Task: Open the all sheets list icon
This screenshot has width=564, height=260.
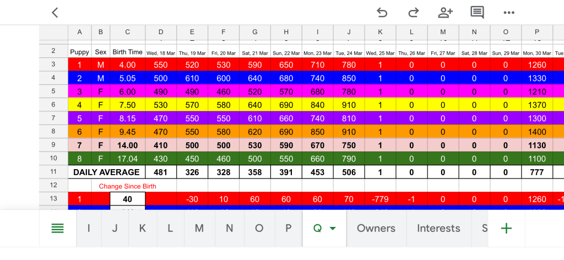Action: point(57,229)
